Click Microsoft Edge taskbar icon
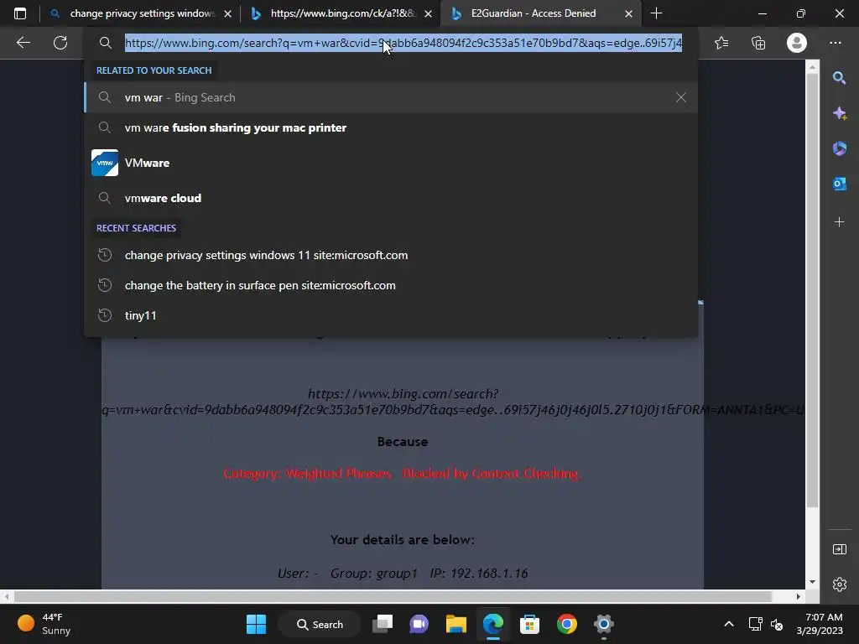Screen dimensions: 859x644 493,624
